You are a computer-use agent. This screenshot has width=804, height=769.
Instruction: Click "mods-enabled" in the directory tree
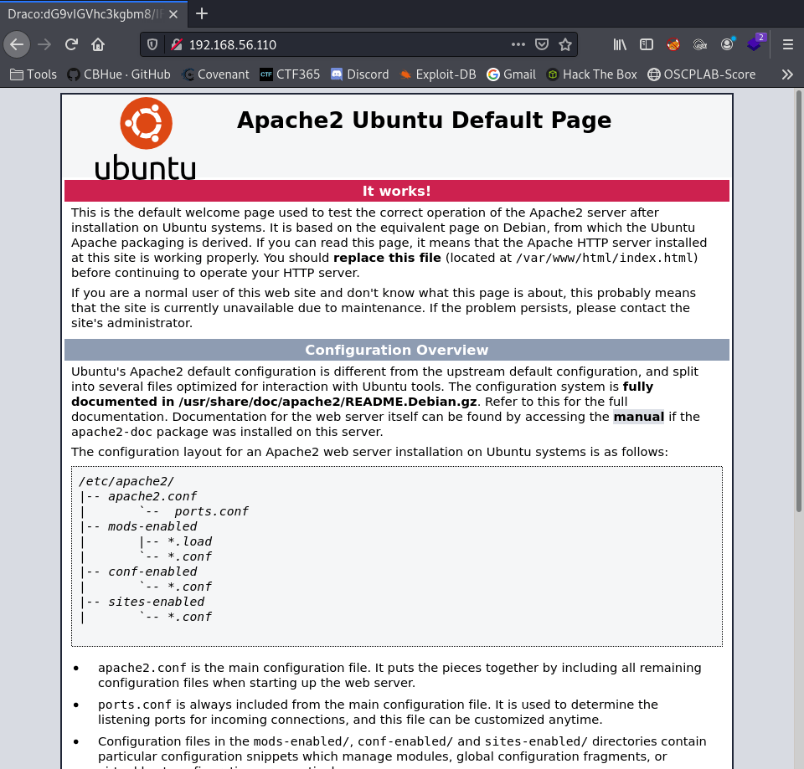tap(152, 526)
